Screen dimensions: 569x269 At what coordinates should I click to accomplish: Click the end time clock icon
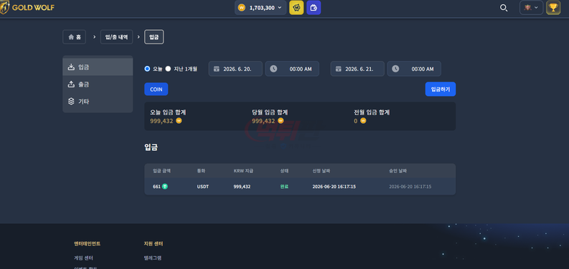tap(395, 69)
